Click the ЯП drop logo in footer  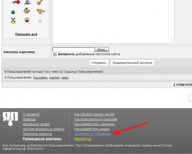click(10, 119)
